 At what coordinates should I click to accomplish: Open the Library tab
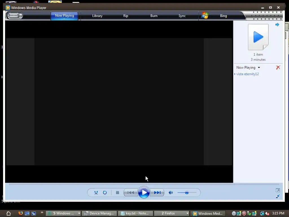pyautogui.click(x=97, y=16)
